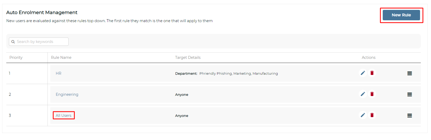This screenshot has height=140, width=431.
Task: Click the Engineering row reorder handle
Action: tap(410, 94)
